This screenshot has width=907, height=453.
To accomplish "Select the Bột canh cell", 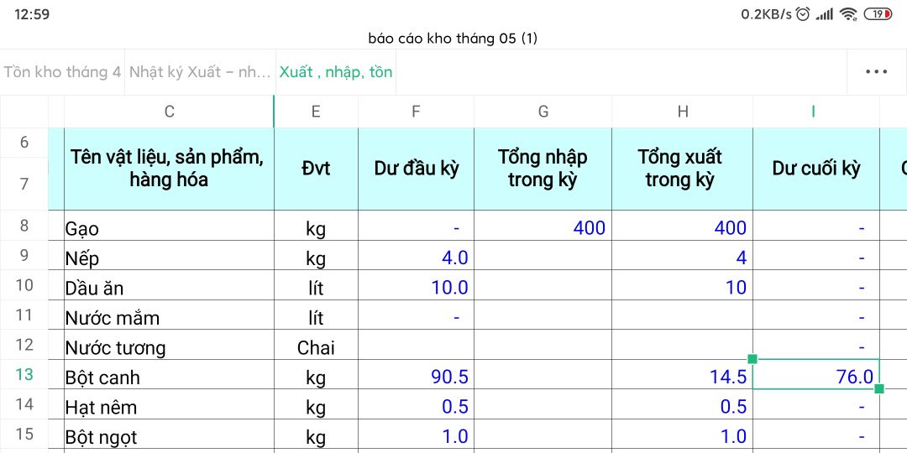I will [x=168, y=377].
